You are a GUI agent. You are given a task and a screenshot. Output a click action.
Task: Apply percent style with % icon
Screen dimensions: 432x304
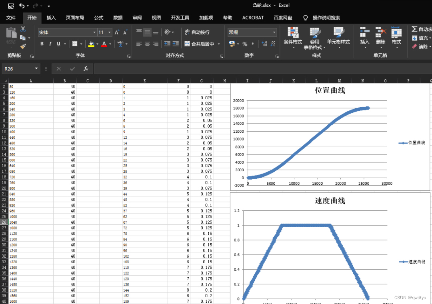245,44
